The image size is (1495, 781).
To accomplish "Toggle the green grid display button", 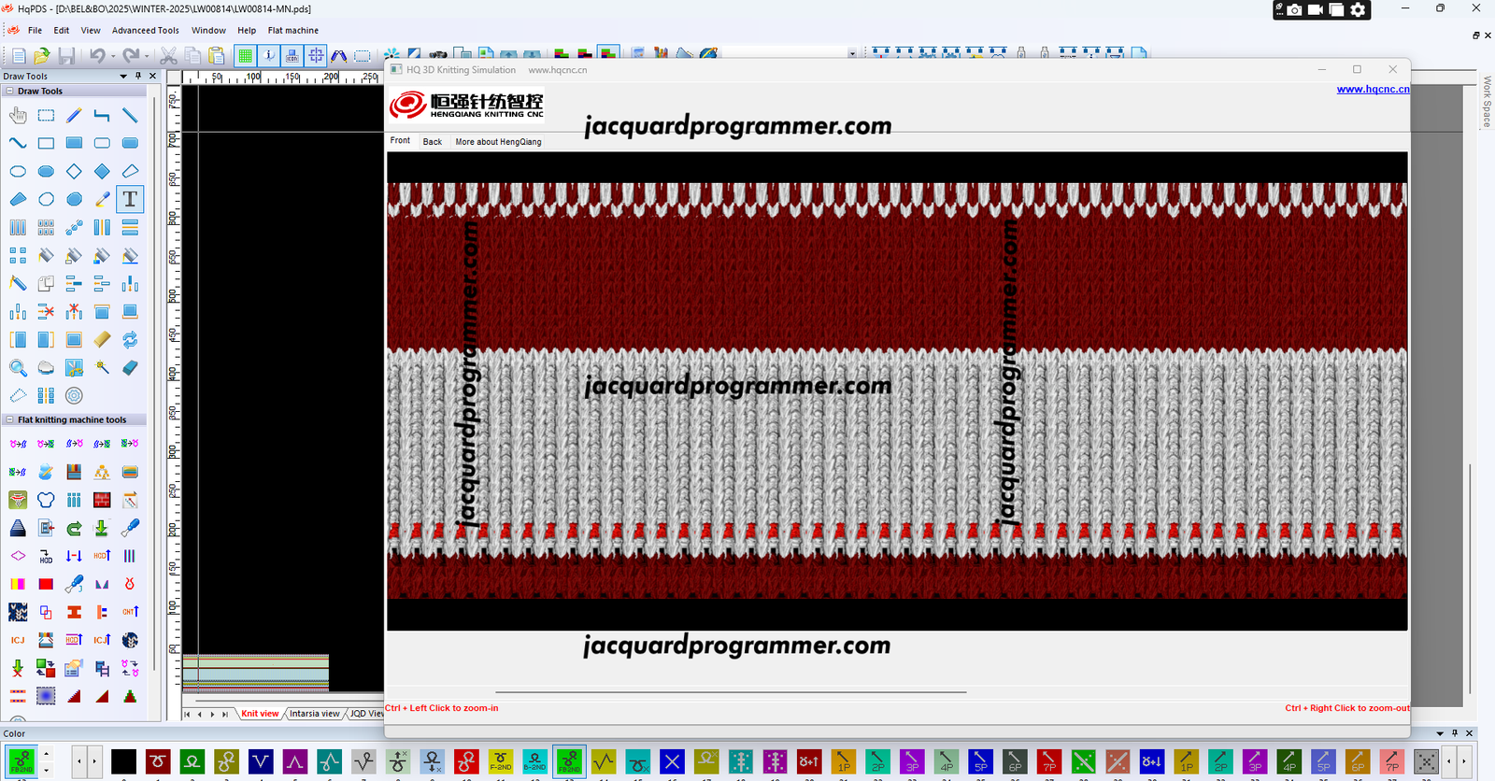I will [245, 56].
